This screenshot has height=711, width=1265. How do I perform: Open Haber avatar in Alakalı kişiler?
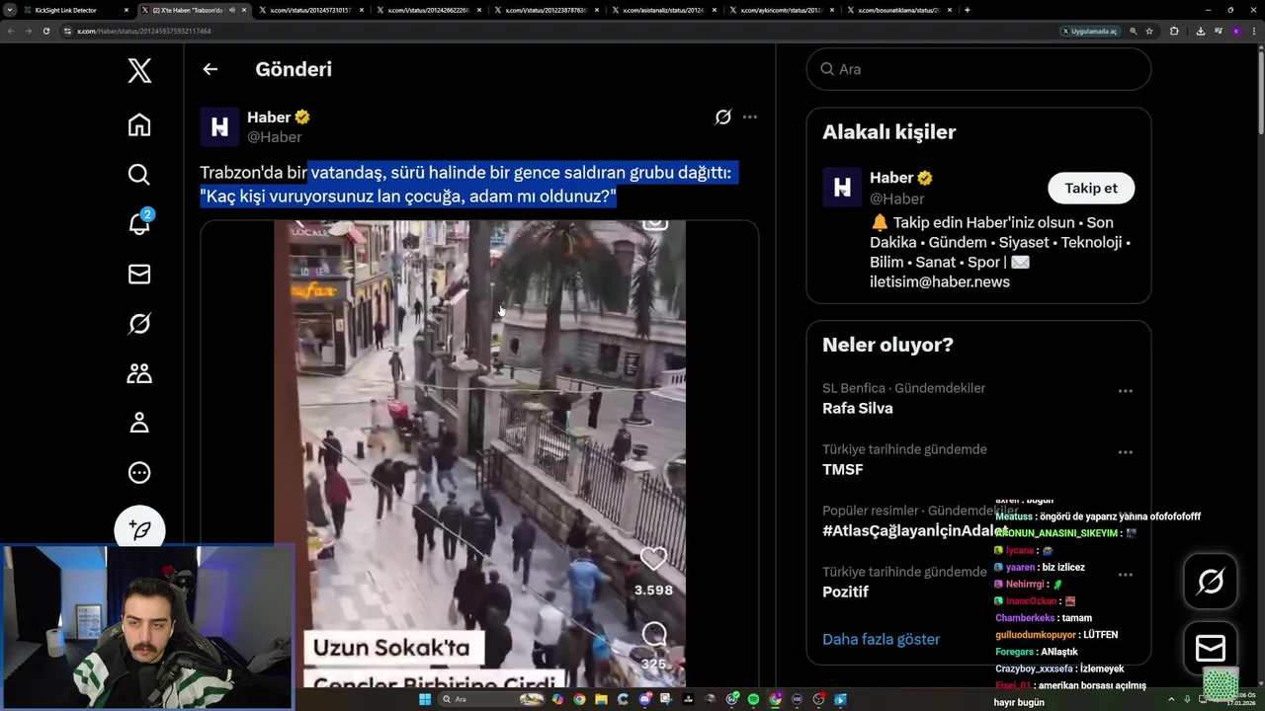click(842, 187)
